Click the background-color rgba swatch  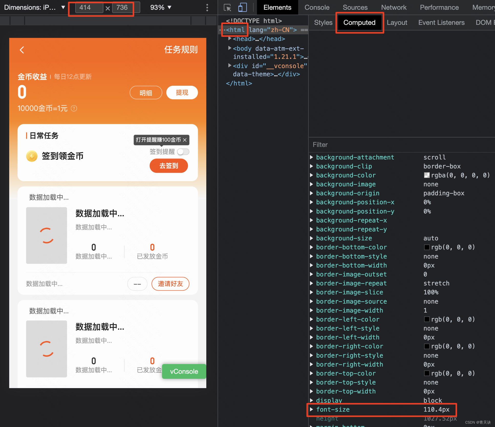(x=427, y=175)
